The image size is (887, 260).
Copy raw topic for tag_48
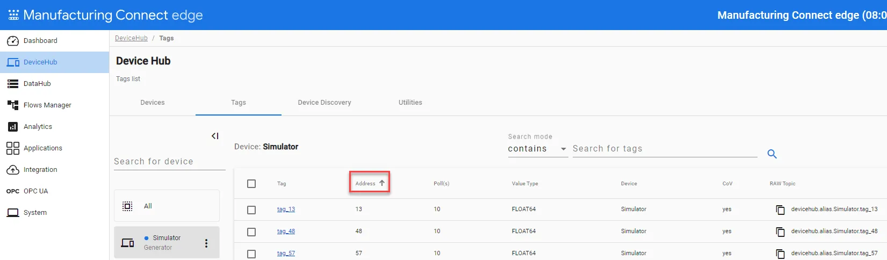780,232
